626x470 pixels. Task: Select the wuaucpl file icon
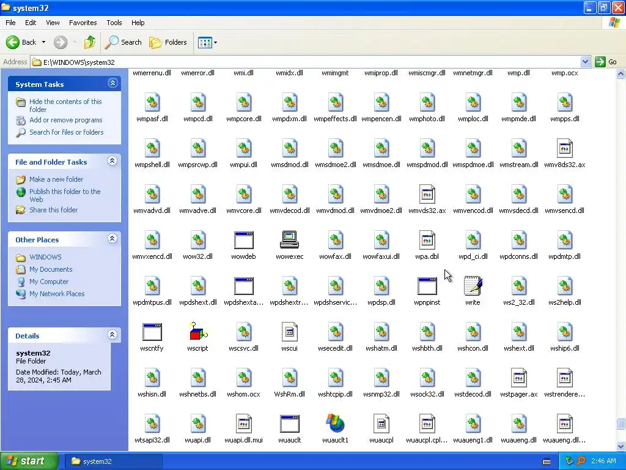coord(381,423)
